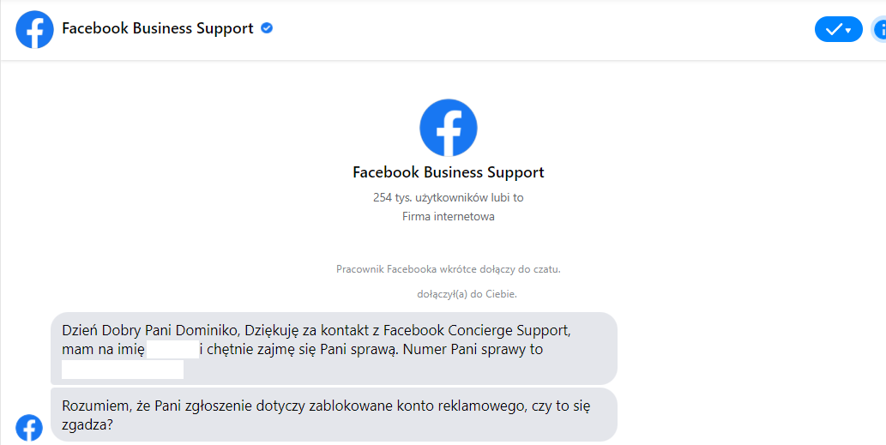886x445 pixels.
Task: Click the large Facebook logo in the profile card
Action: click(448, 128)
